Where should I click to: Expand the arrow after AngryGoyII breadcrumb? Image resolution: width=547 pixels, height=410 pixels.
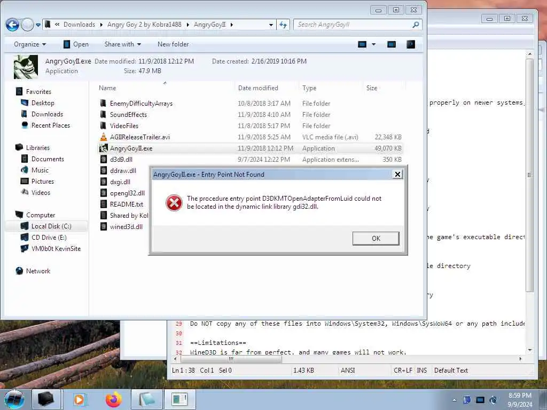[232, 25]
